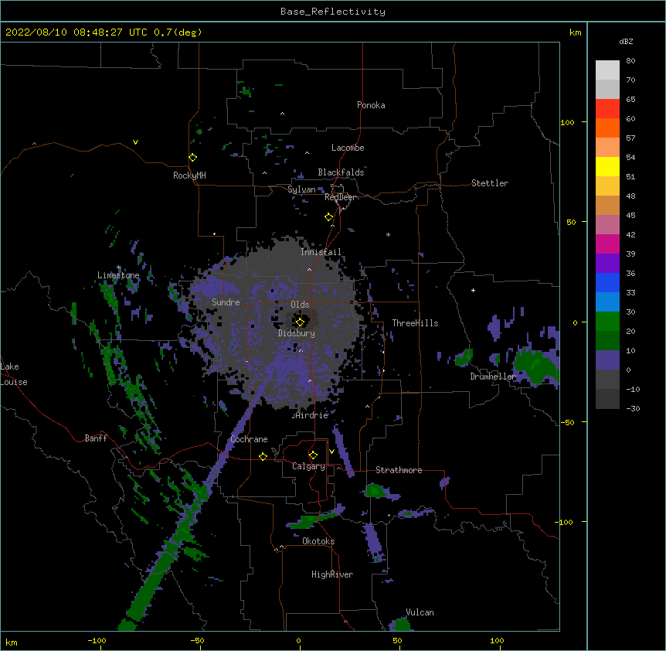Pick the violet purple swatch in dBZ legend
666x651 pixels.
[x=607, y=263]
